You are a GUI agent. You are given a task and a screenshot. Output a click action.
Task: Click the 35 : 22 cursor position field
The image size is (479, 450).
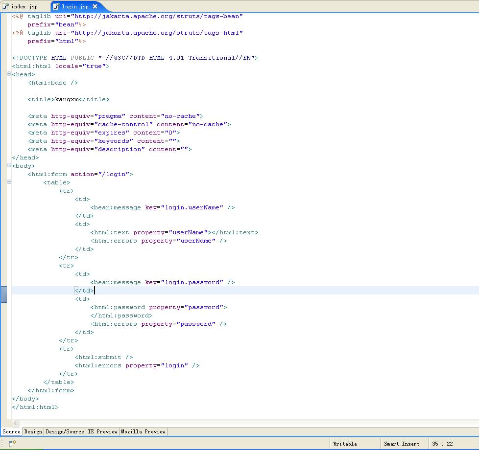coord(442,444)
